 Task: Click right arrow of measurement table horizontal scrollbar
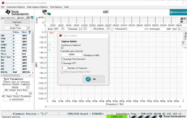click(x=30, y=75)
